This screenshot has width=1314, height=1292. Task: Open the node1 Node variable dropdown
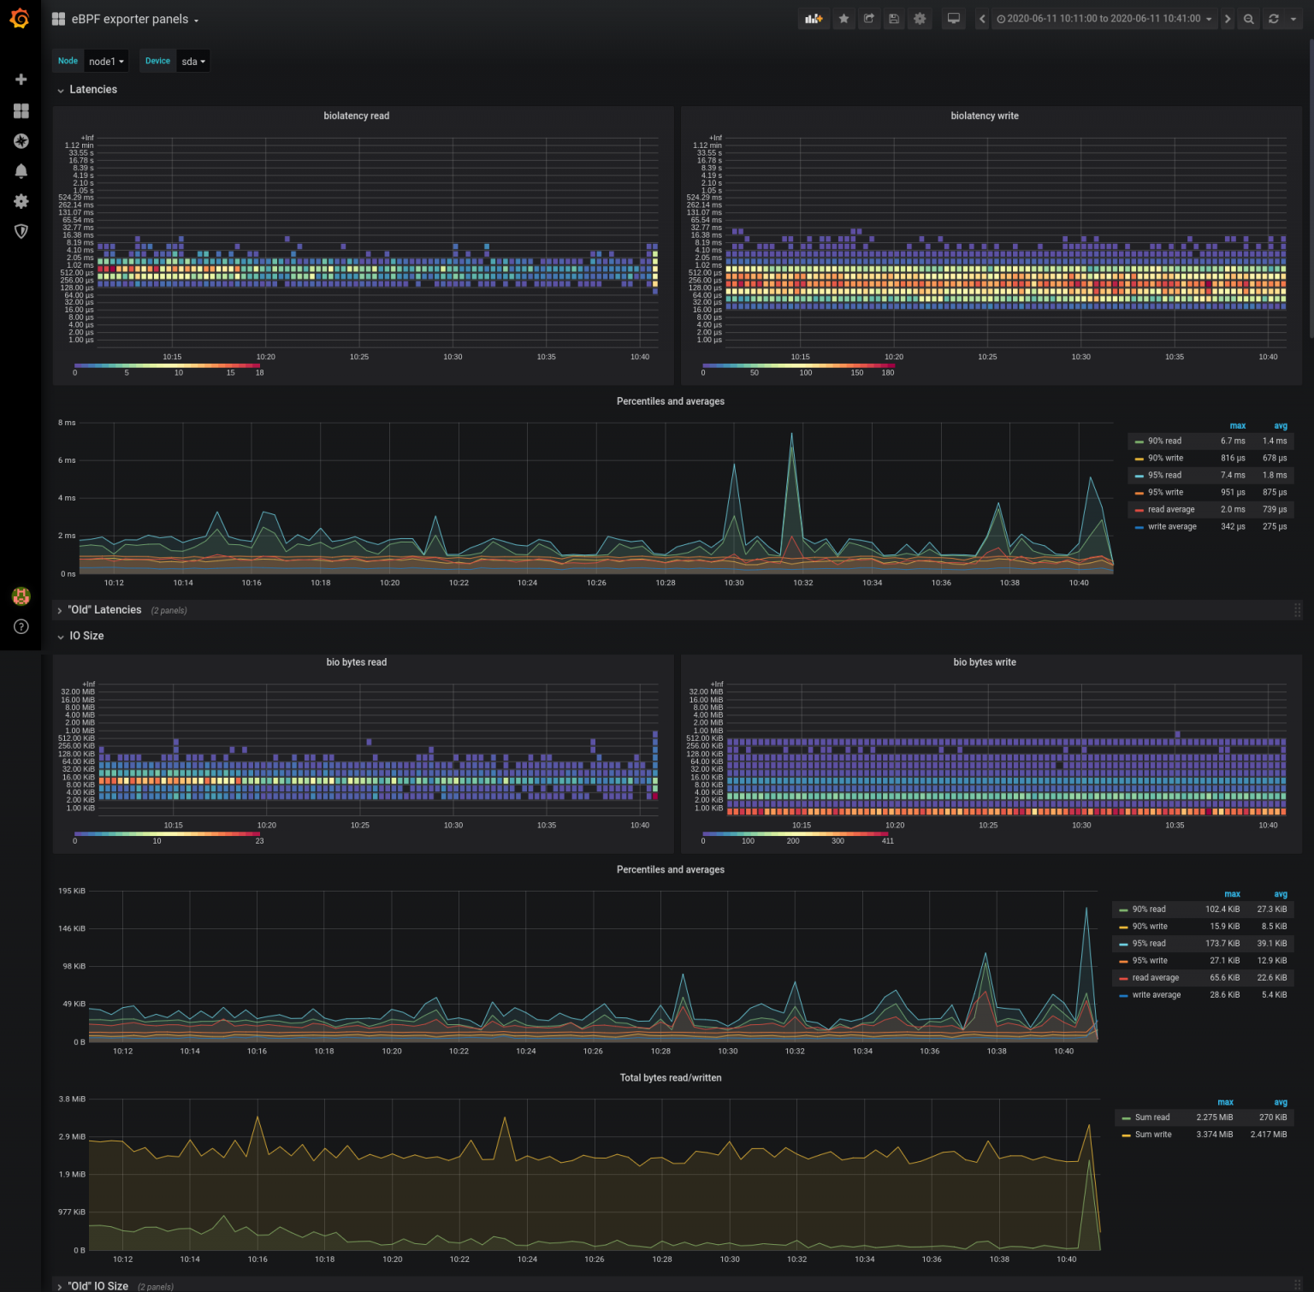click(x=106, y=61)
